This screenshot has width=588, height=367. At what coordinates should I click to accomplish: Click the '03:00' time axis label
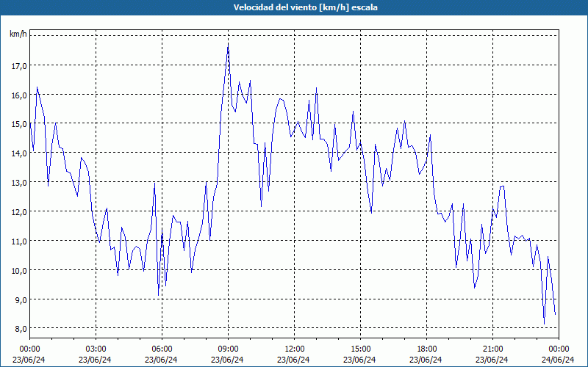point(96,349)
